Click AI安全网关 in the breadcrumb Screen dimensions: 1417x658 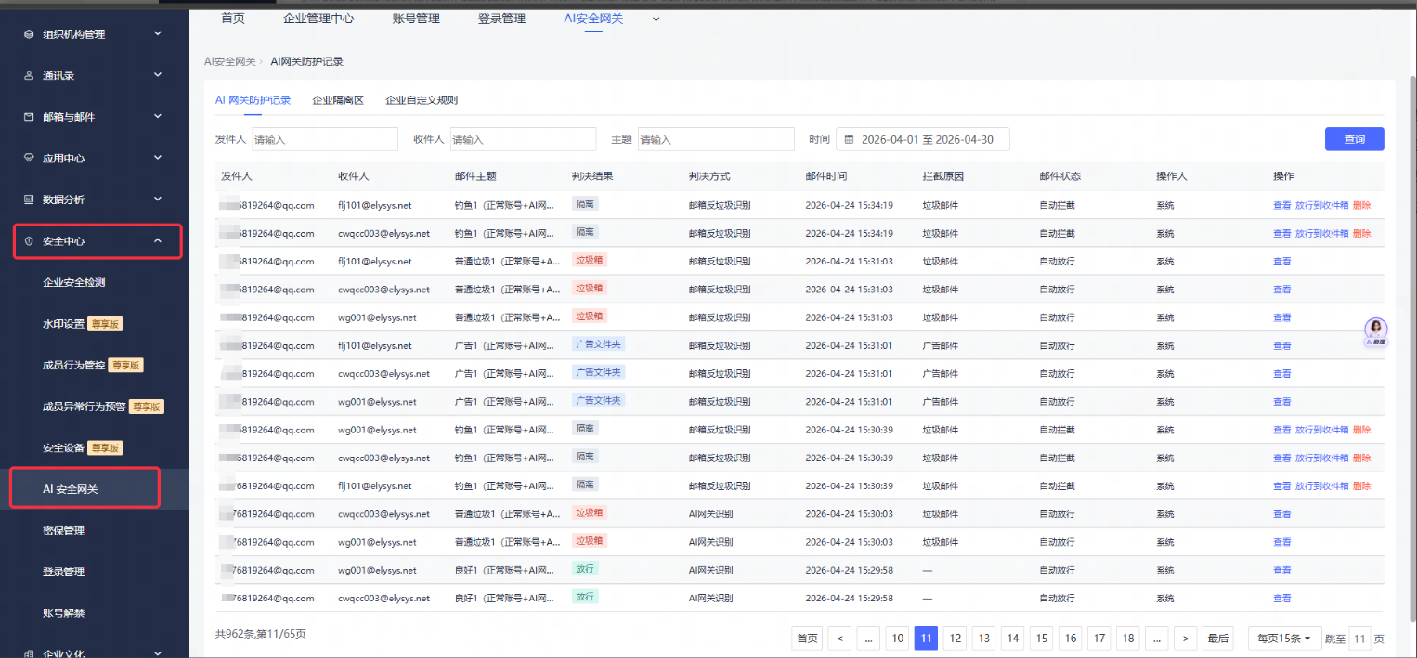[229, 61]
